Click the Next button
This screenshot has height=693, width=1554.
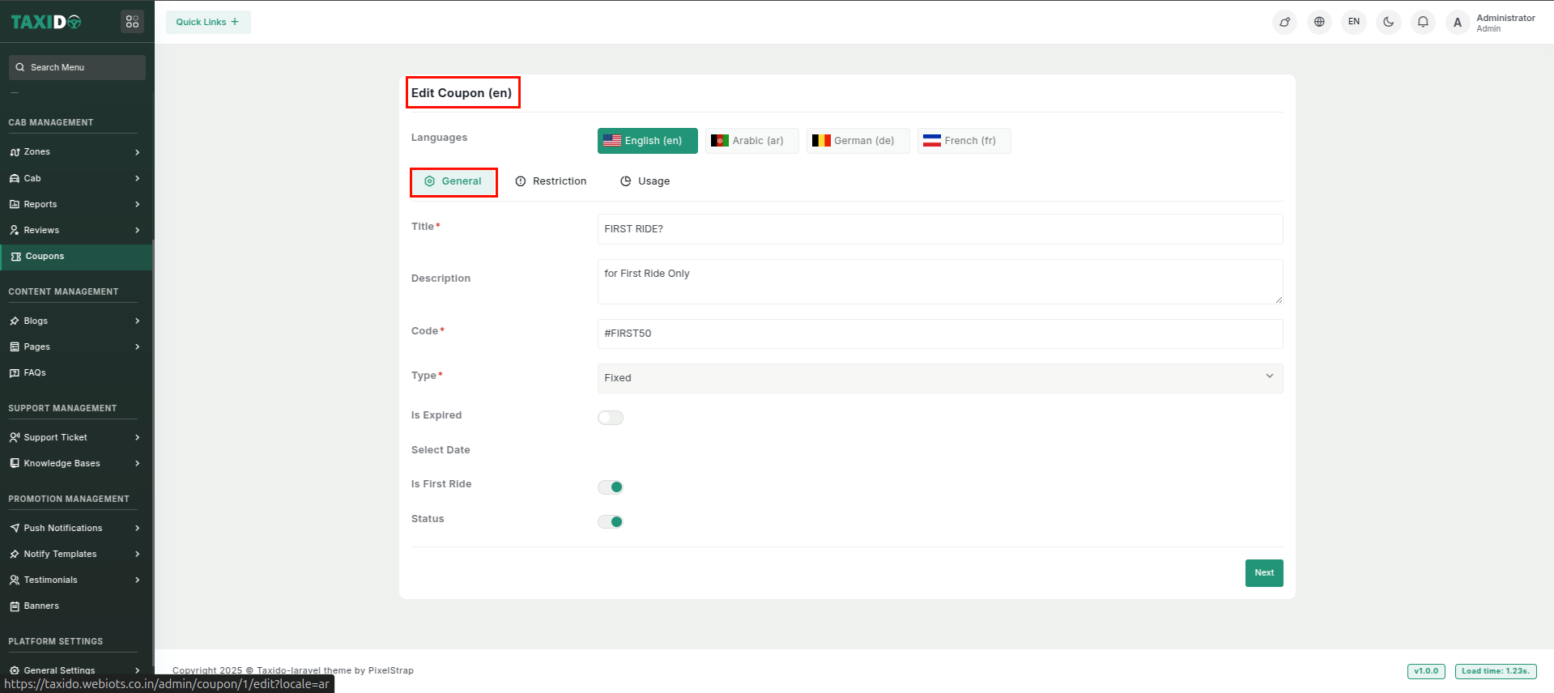click(x=1263, y=572)
